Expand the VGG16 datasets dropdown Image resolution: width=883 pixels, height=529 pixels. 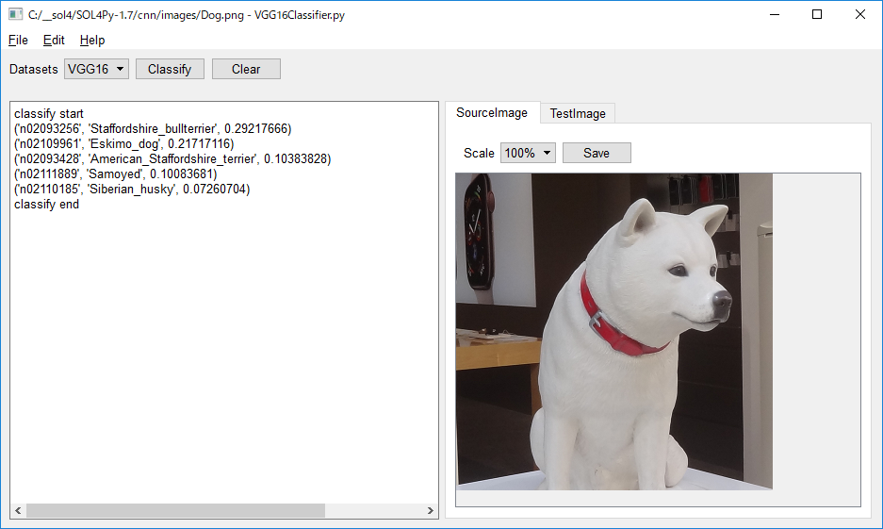96,69
